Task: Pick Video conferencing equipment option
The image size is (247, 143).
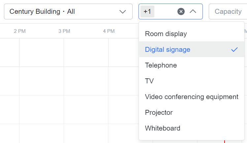Action: pyautogui.click(x=192, y=97)
